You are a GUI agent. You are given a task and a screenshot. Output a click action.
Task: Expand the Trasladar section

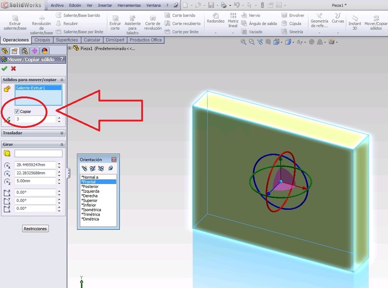coord(62,133)
